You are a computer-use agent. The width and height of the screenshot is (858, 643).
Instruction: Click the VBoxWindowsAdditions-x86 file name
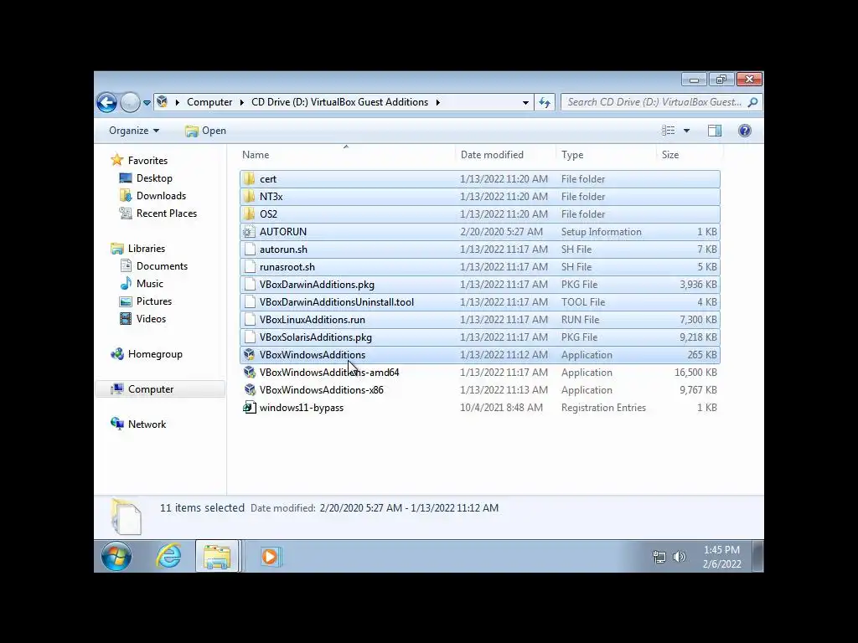point(321,390)
